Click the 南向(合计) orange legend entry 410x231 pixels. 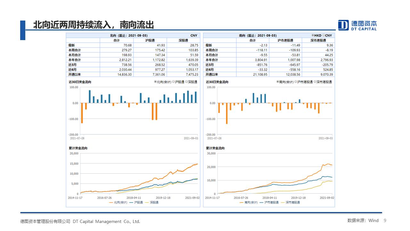pos(249,202)
